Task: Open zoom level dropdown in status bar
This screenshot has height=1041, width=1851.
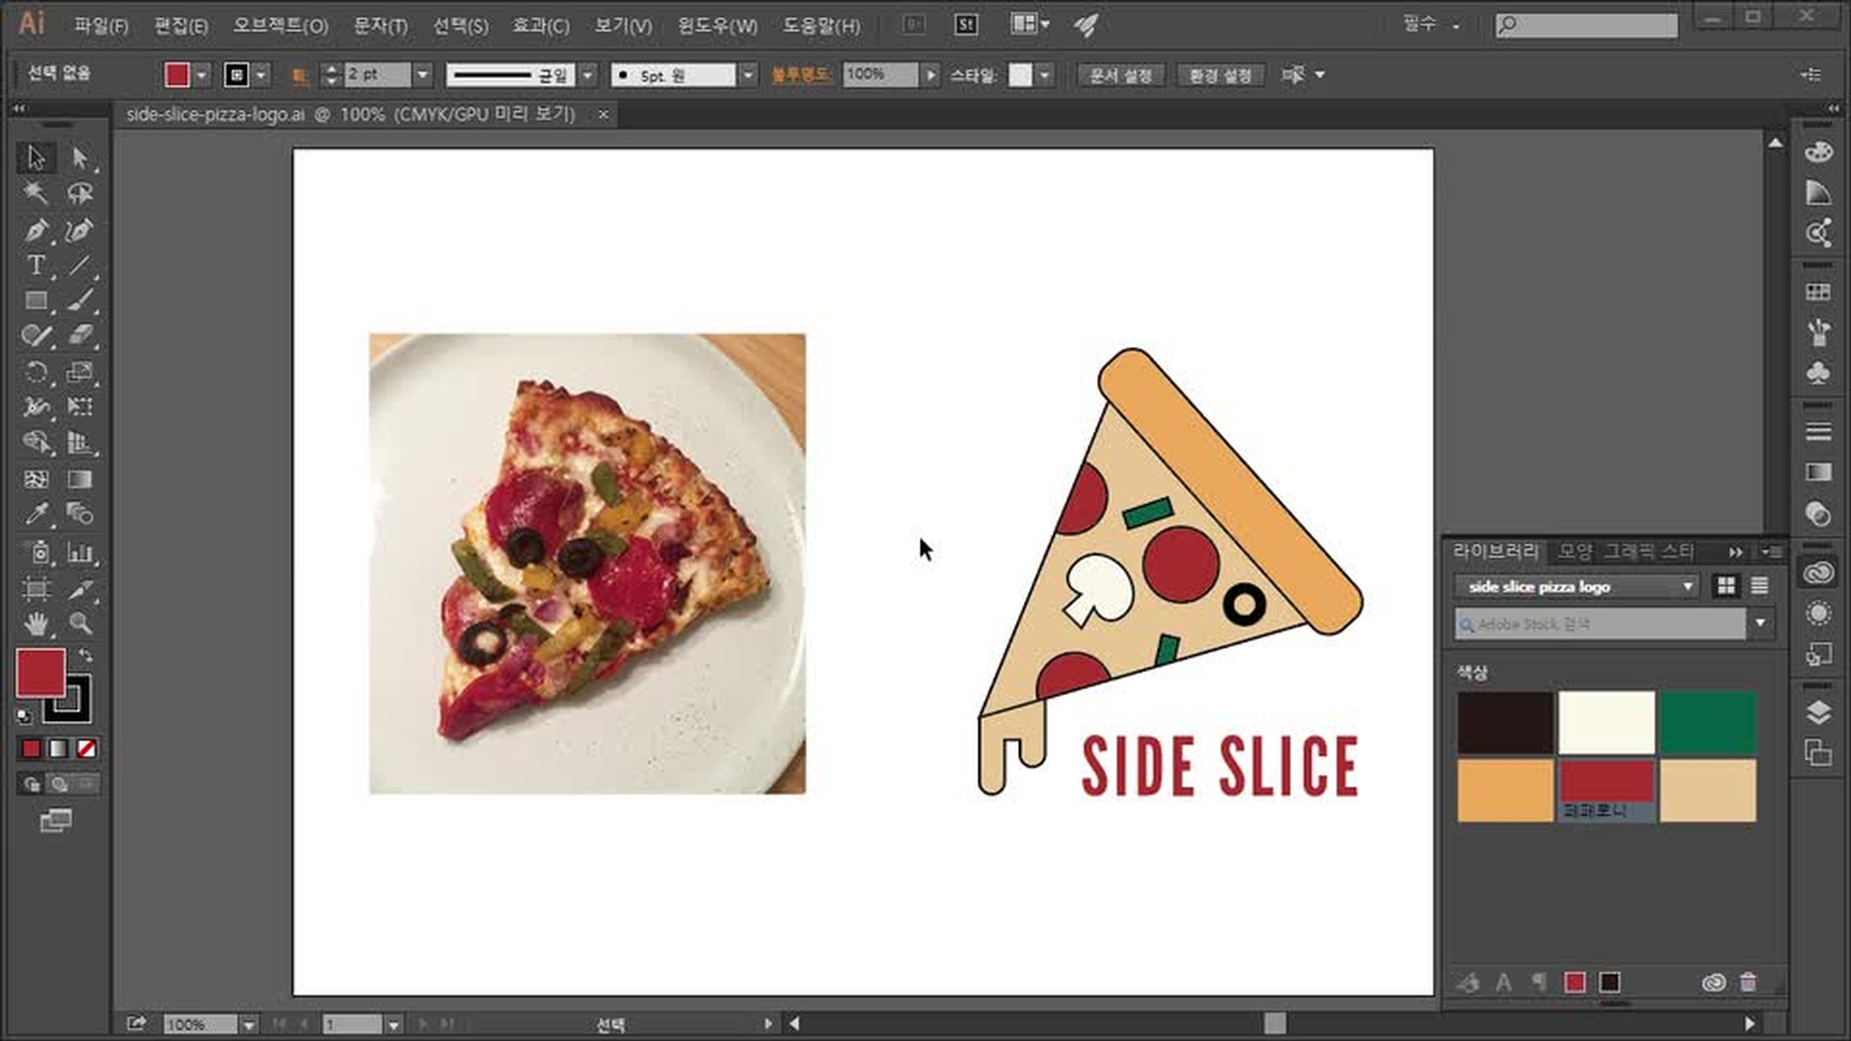Action: click(249, 1025)
